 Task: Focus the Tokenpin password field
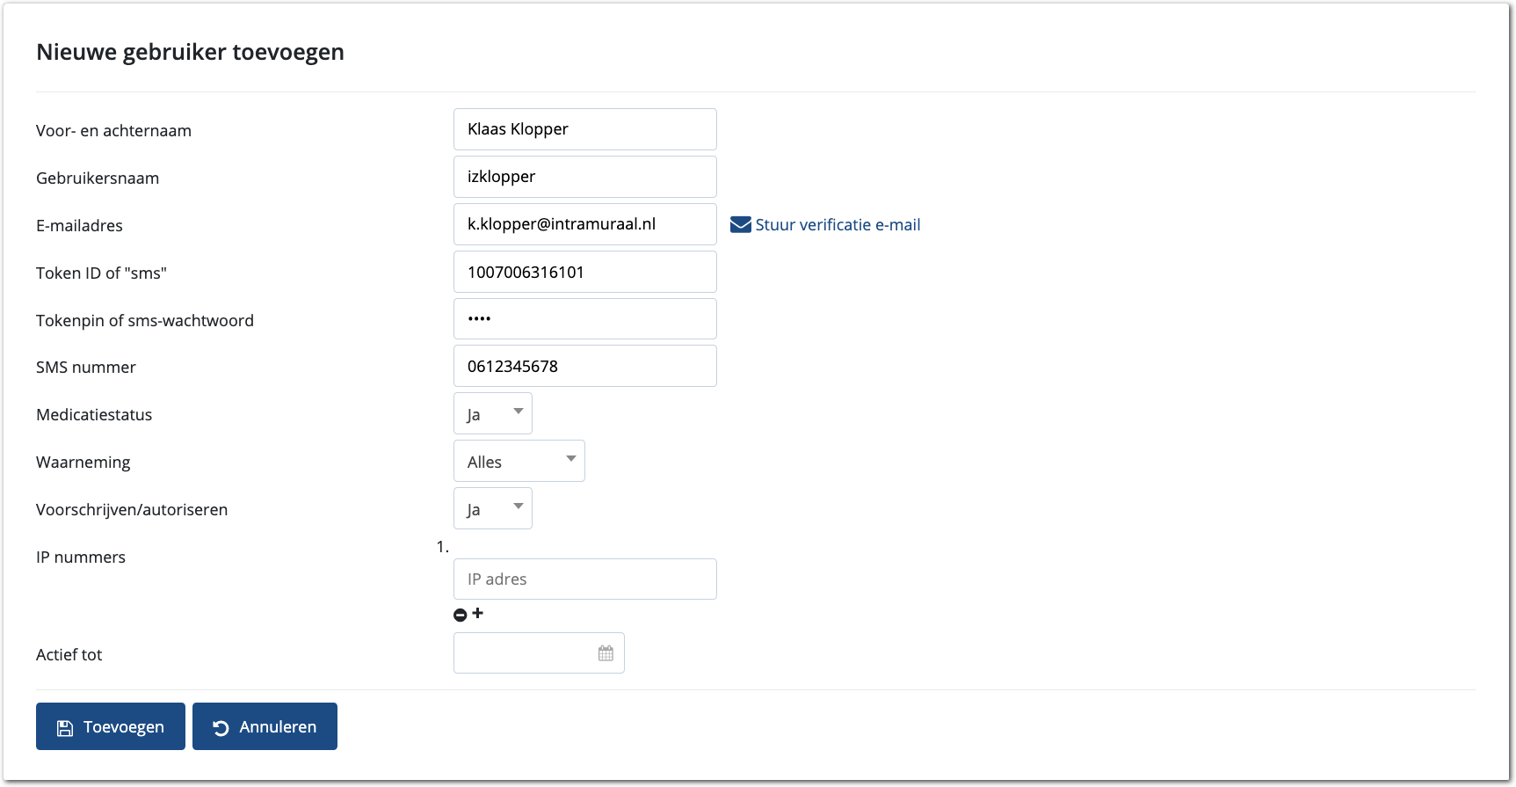(584, 319)
